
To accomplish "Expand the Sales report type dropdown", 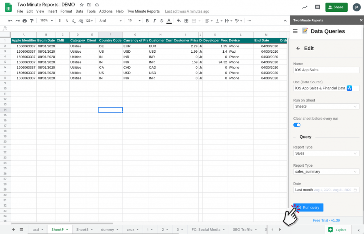I will pos(326,153).
